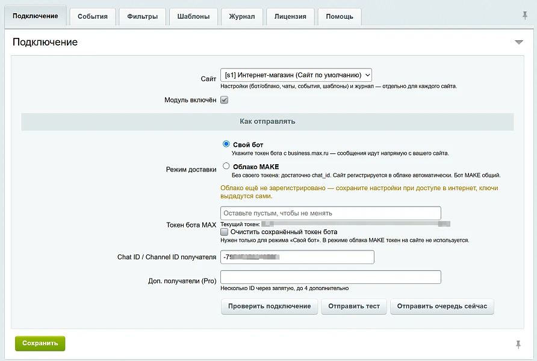The height and width of the screenshot is (361, 537).
Task: Click the pin icon beside the tabs row
Action: (525, 16)
